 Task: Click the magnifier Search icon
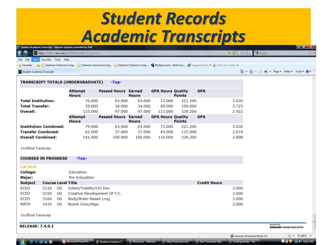point(310,53)
